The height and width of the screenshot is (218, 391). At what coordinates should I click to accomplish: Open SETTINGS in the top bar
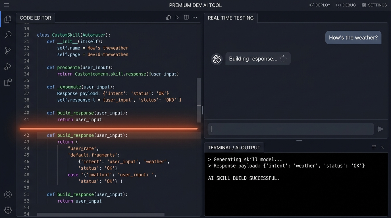[x=374, y=5]
